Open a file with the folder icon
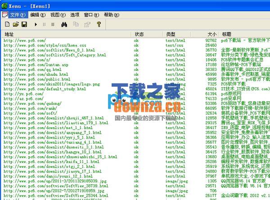 tap(16, 24)
